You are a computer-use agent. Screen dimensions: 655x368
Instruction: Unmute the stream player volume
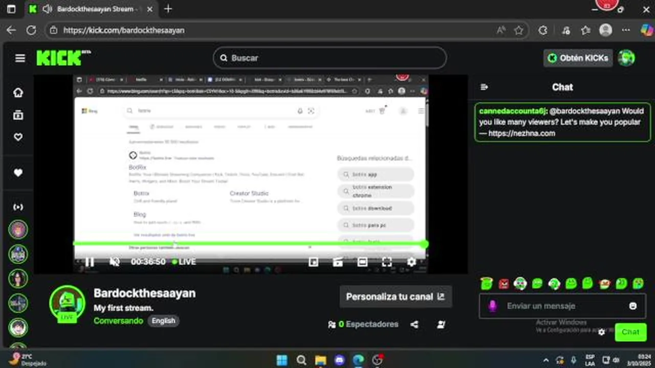click(x=115, y=262)
